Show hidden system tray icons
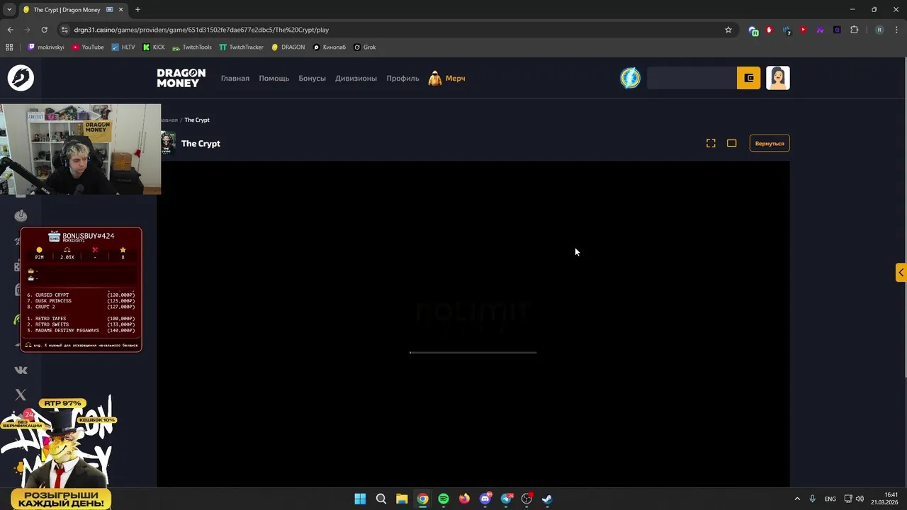 click(x=796, y=499)
